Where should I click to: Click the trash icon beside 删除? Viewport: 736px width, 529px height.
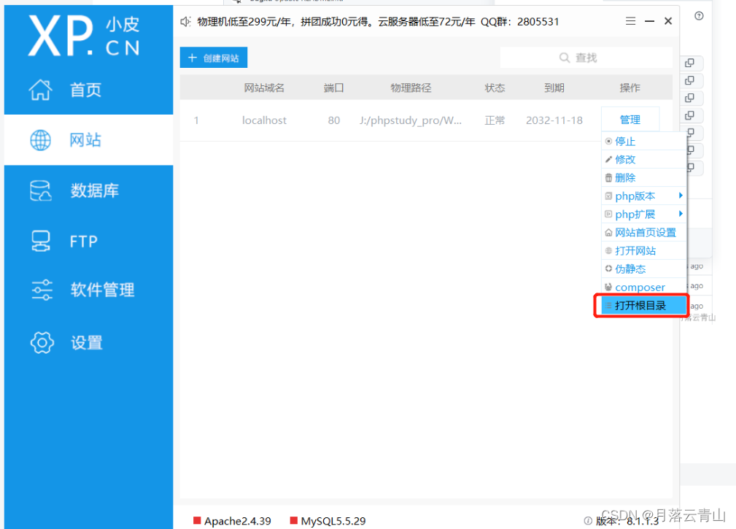pos(609,177)
